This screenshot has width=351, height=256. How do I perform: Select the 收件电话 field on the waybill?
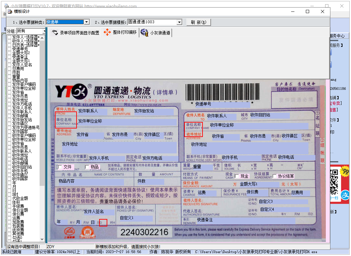pos(297,157)
